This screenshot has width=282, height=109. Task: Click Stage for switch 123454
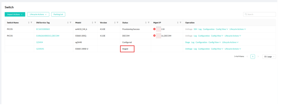click(187, 42)
